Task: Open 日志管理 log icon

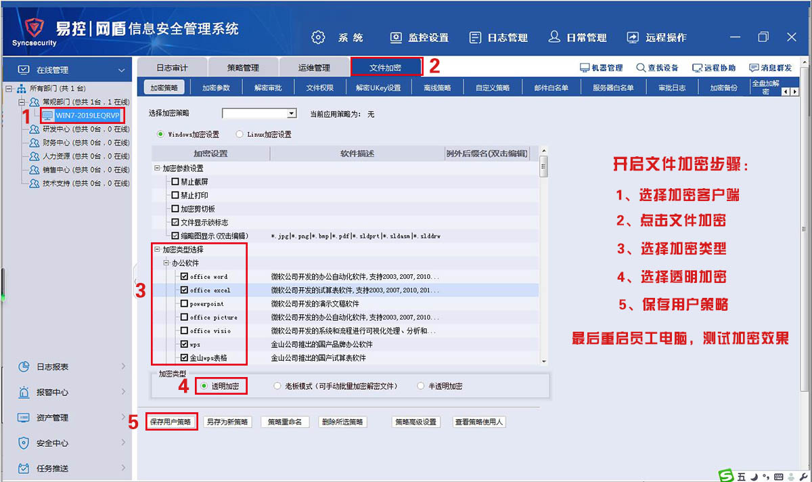Action: pyautogui.click(x=476, y=37)
